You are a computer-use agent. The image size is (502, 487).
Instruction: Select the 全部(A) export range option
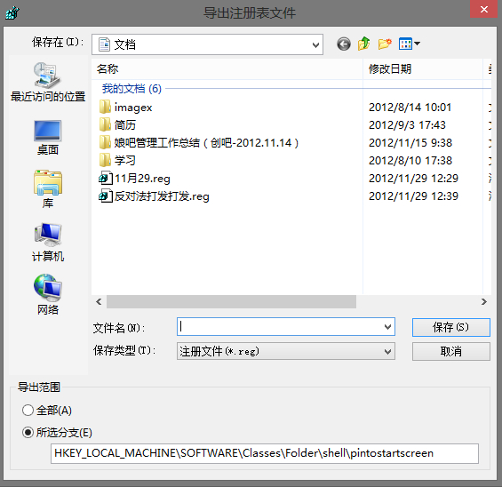tap(47, 411)
